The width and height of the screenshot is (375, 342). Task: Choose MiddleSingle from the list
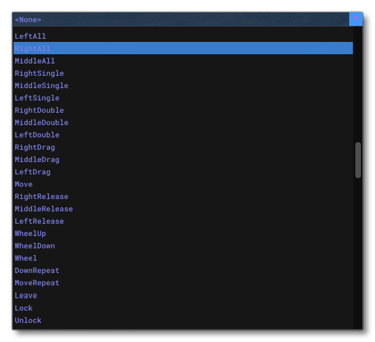pos(42,86)
